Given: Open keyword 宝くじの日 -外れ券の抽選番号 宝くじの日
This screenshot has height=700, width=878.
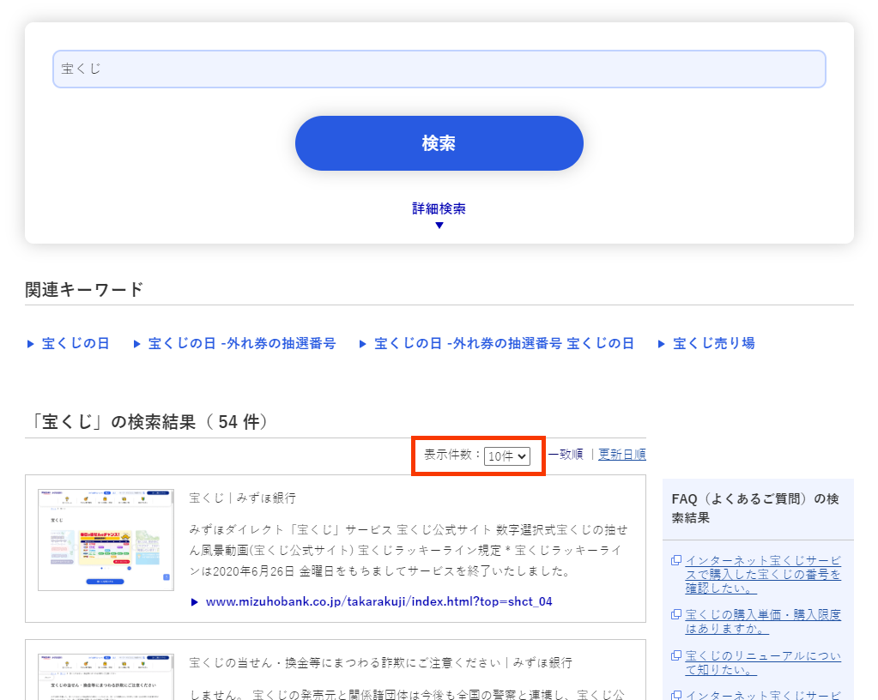Looking at the screenshot, I should (x=504, y=343).
